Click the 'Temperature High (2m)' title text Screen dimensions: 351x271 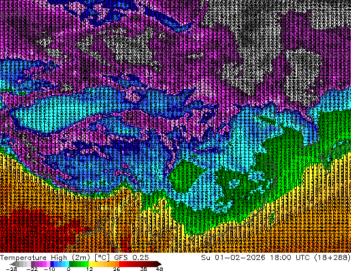tap(45, 258)
